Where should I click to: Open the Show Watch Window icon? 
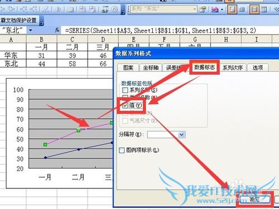(105, 9)
